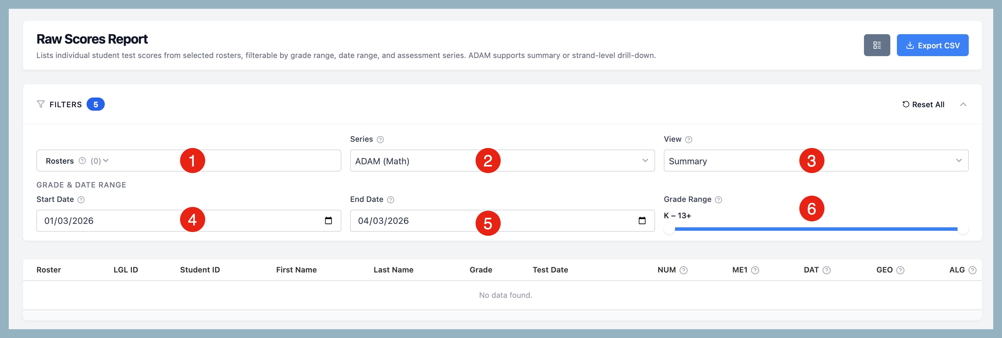This screenshot has height=338, width=1002.
Task: Open the Start Date calendar picker icon
Action: (x=328, y=220)
